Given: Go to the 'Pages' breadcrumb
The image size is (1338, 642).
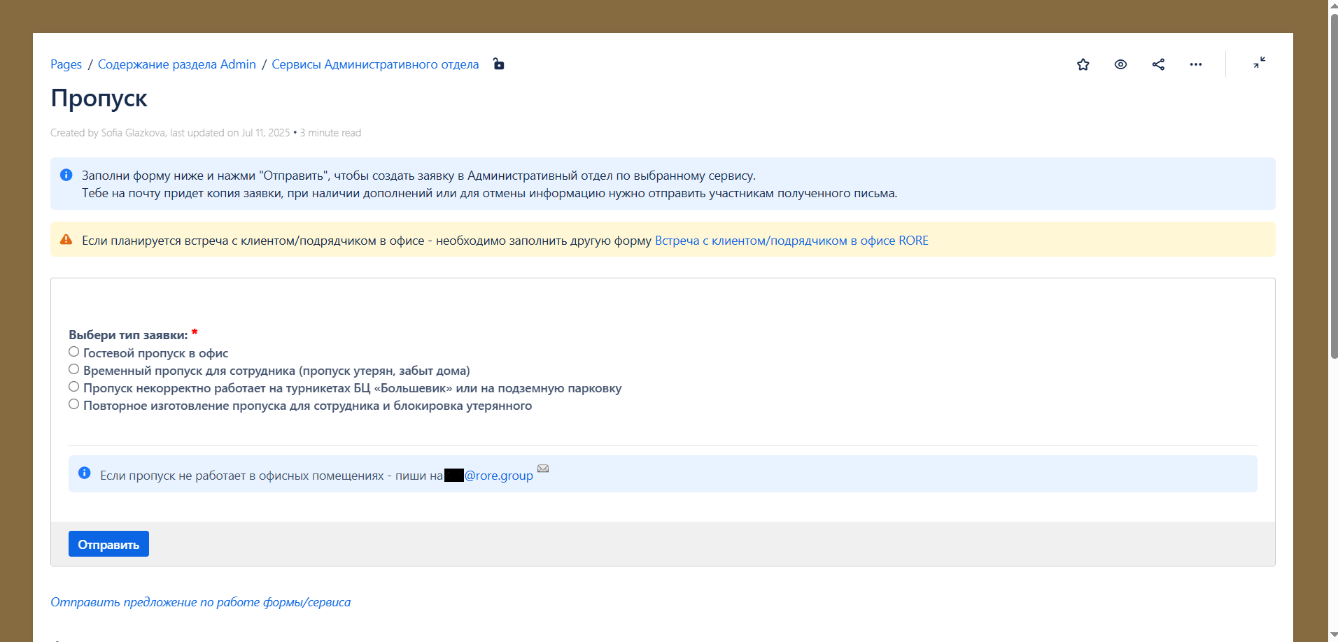Looking at the screenshot, I should 66,64.
